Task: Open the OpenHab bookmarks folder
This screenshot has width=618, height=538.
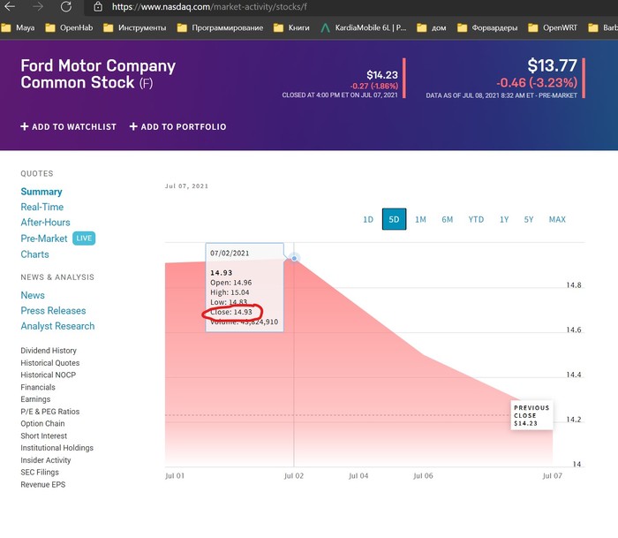Action: 76,27
